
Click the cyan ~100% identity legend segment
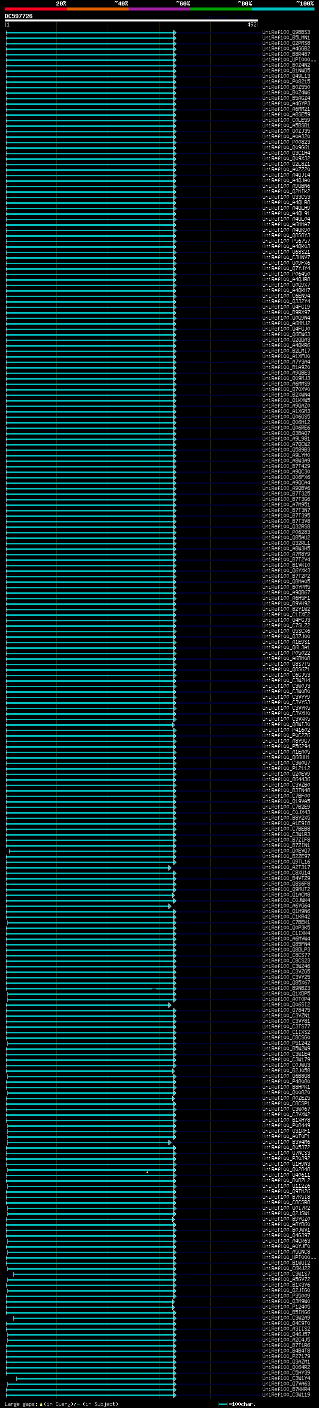[283, 9]
